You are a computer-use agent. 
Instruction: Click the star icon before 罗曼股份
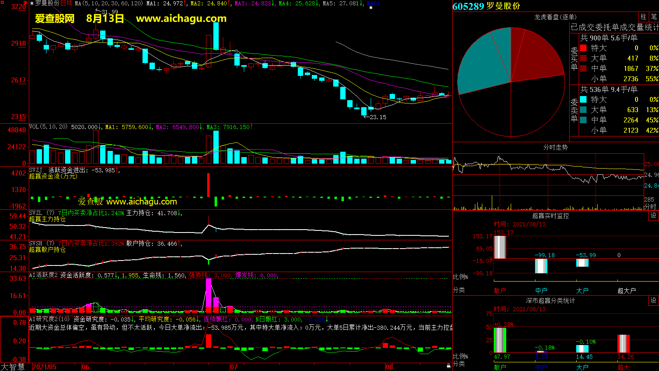(x=32, y=3)
